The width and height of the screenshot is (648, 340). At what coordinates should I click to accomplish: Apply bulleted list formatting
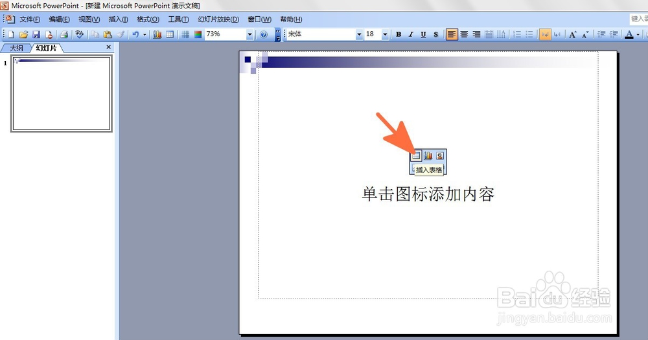point(529,34)
